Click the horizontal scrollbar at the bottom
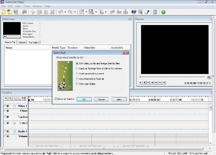The width and height of the screenshot is (216, 155). [104, 149]
